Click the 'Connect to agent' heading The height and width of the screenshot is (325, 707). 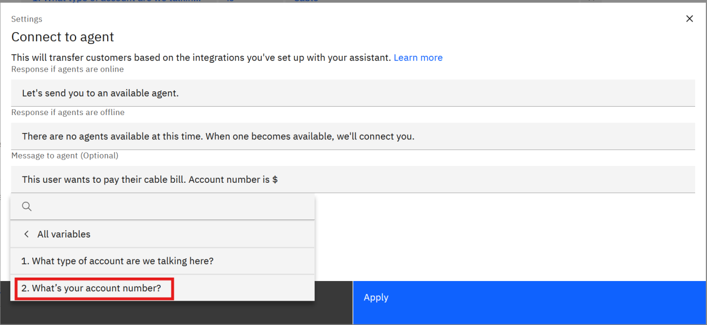pyautogui.click(x=63, y=37)
